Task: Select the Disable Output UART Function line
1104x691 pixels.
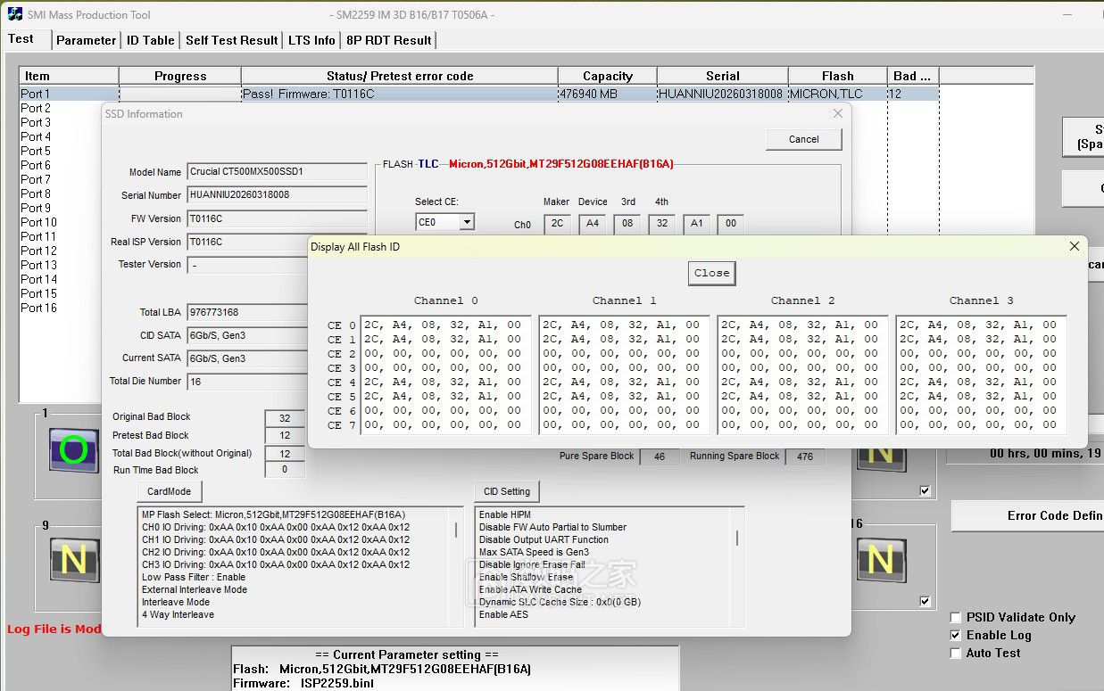Action: (544, 539)
